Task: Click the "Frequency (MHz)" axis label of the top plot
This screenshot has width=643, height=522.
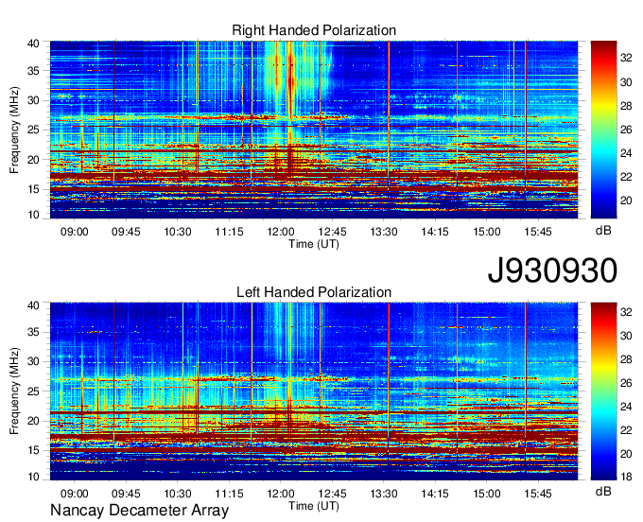Action: pyautogui.click(x=14, y=130)
